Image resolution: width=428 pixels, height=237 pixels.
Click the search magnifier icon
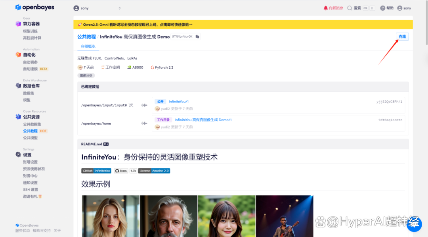pos(350,8)
